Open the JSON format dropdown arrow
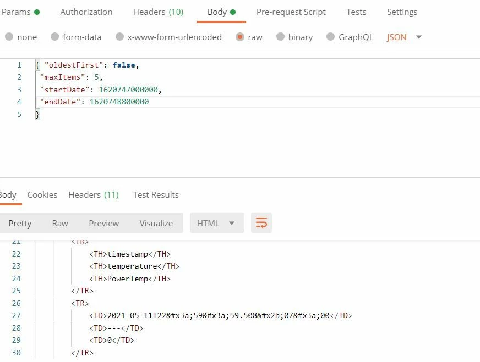Image resolution: width=480 pixels, height=362 pixels. coord(419,37)
